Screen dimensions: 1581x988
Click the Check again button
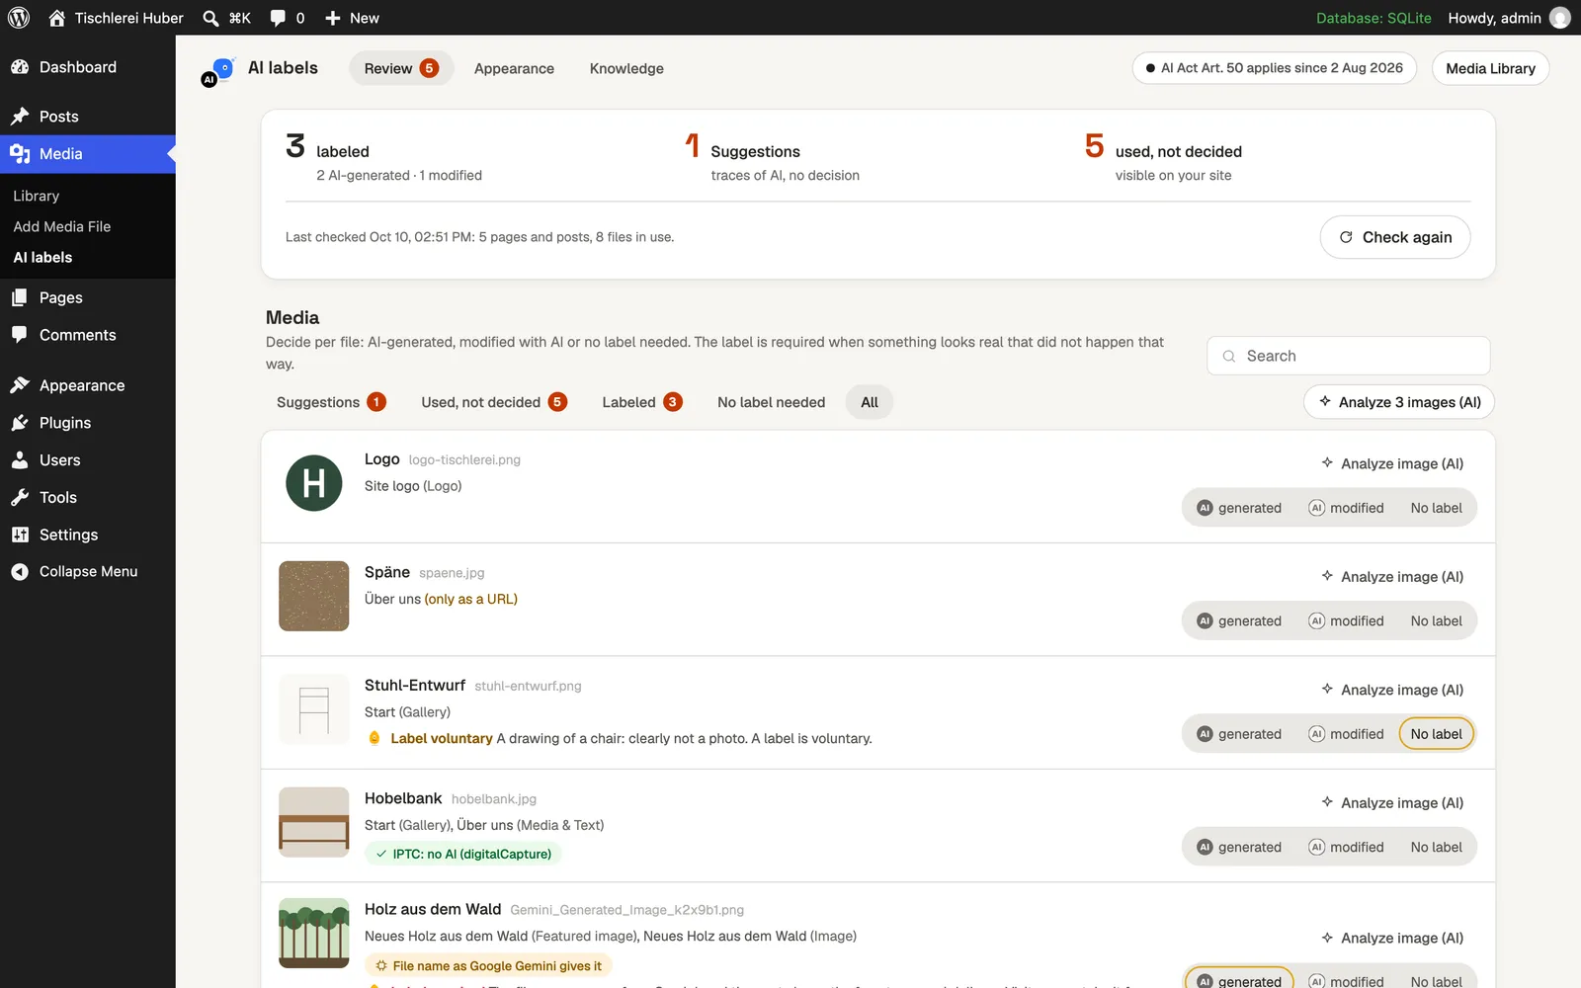point(1395,237)
